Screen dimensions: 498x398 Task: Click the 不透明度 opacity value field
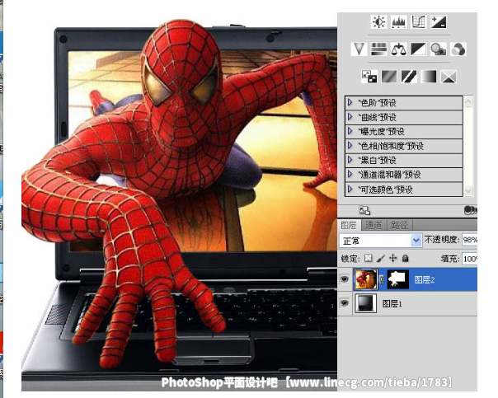click(469, 240)
